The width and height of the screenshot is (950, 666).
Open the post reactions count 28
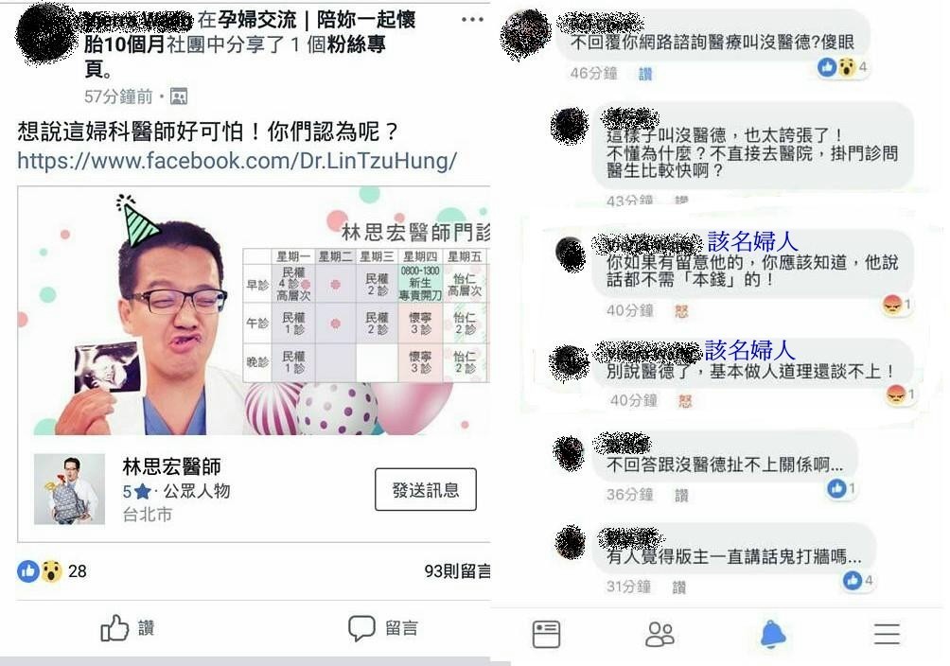point(52,570)
